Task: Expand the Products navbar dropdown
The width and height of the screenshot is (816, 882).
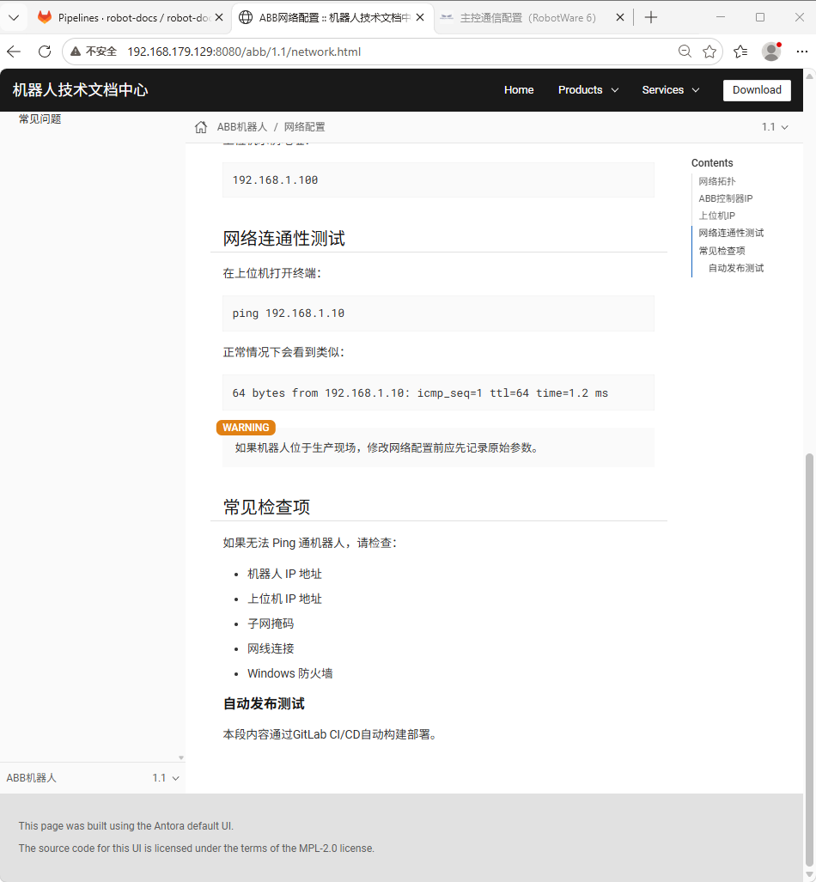Action: pyautogui.click(x=588, y=90)
